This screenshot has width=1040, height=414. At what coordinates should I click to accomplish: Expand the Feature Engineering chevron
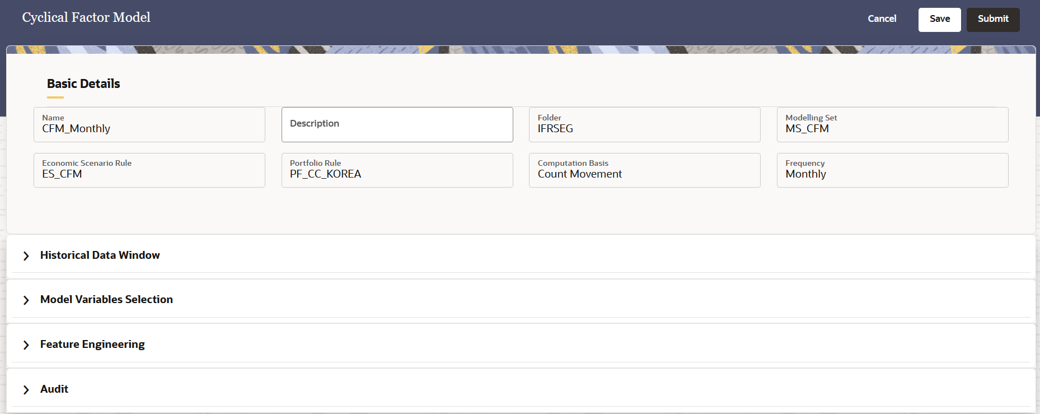coord(26,345)
